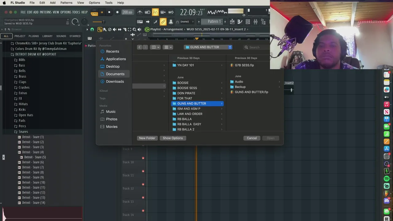Screen dimensions: 393x221
Task: Toggle typing keyboard to piano icon
Action: [x=140, y=21]
